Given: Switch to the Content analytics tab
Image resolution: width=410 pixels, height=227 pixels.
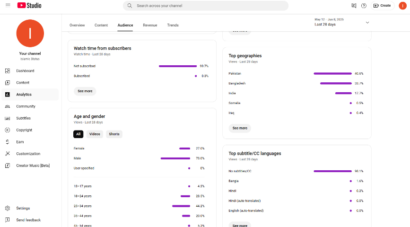Looking at the screenshot, I should (x=101, y=25).
